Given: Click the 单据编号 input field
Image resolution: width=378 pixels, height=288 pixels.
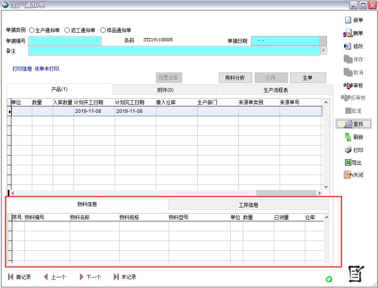Looking at the screenshot, I should 65,41.
